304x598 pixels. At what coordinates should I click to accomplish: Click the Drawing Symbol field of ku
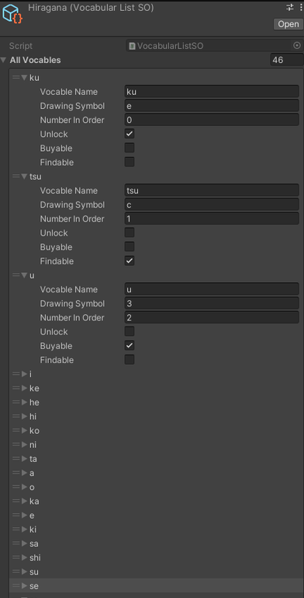click(212, 106)
